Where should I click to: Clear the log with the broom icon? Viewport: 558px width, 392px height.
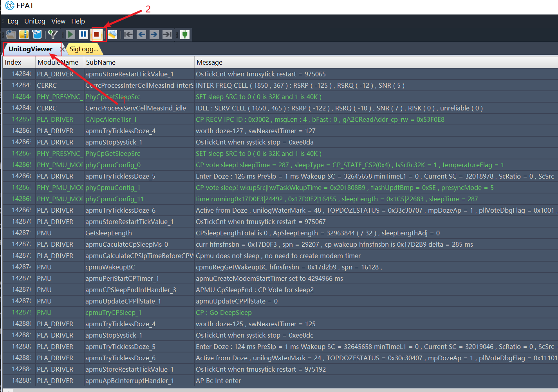(112, 34)
